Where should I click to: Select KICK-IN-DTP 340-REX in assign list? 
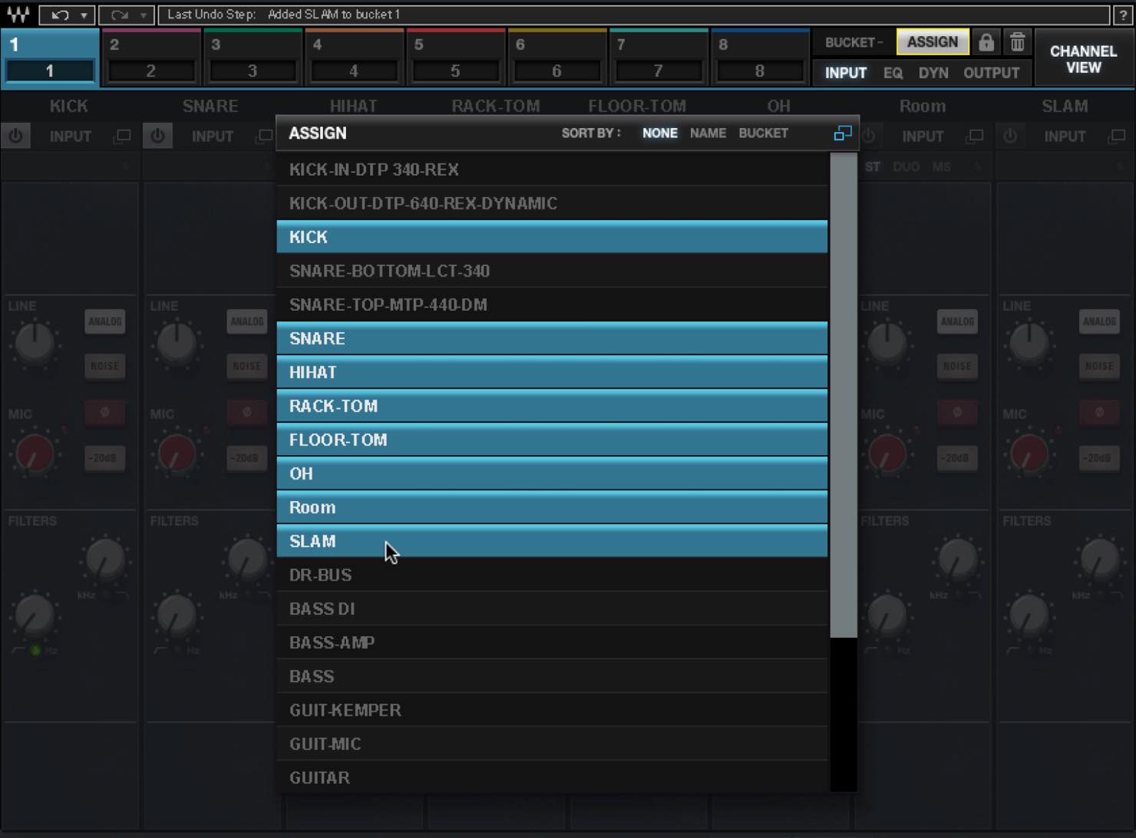coord(552,170)
